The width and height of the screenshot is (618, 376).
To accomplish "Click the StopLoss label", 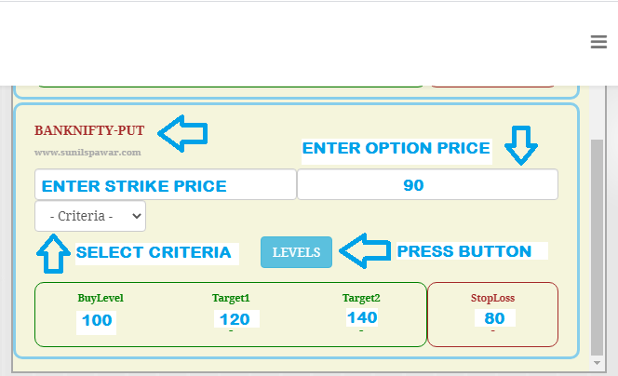I will pos(492,299).
